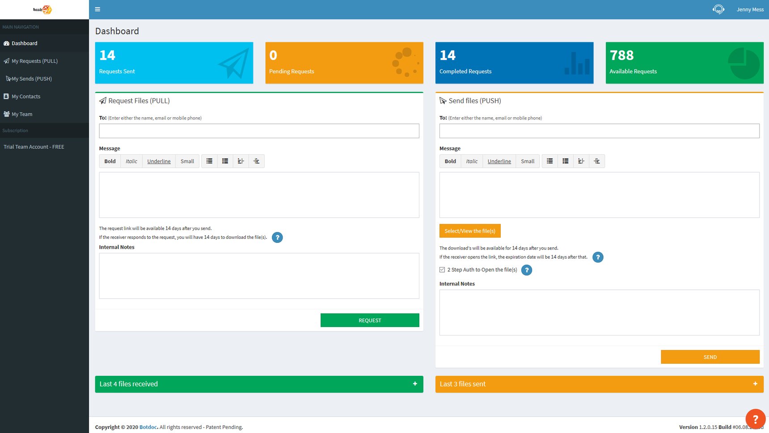769x433 pixels.
Task: Go to Dashboard in the sidebar
Action: point(44,43)
